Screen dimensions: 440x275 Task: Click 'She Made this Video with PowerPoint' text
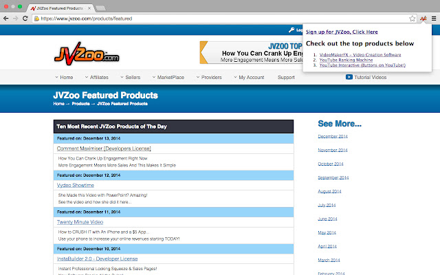click(102, 195)
